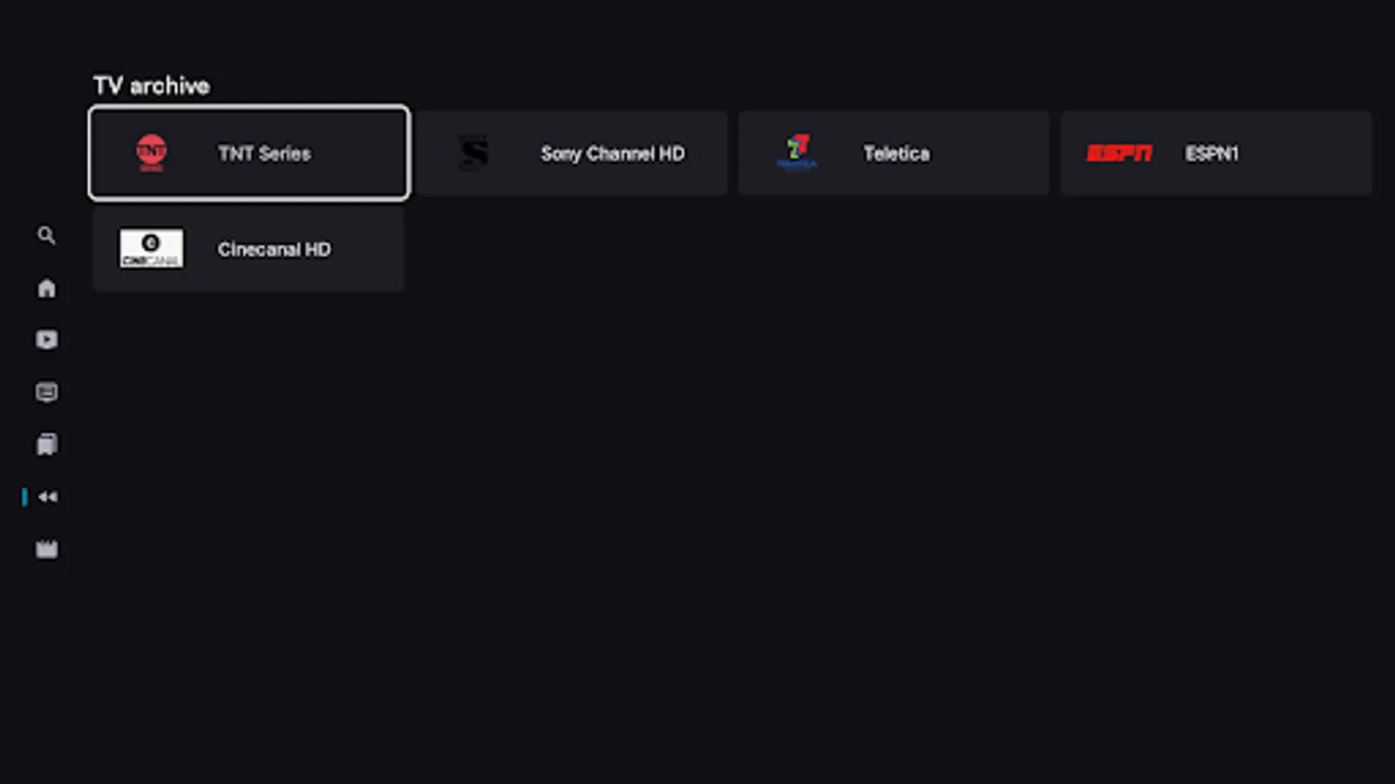Open search from the sidebar

click(46, 235)
